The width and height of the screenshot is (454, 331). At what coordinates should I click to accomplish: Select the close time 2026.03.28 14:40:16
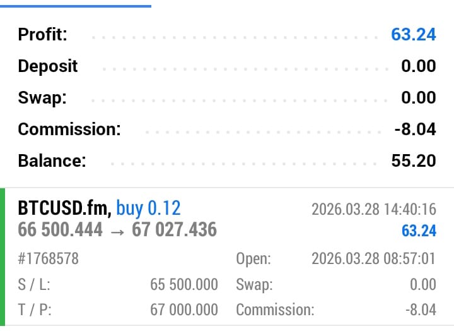pos(373,209)
